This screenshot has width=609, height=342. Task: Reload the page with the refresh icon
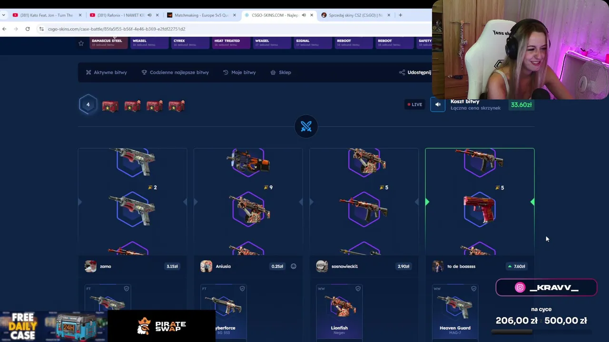(28, 29)
